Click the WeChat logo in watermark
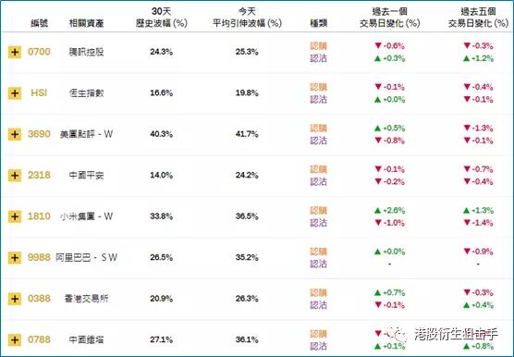 pyautogui.click(x=399, y=335)
